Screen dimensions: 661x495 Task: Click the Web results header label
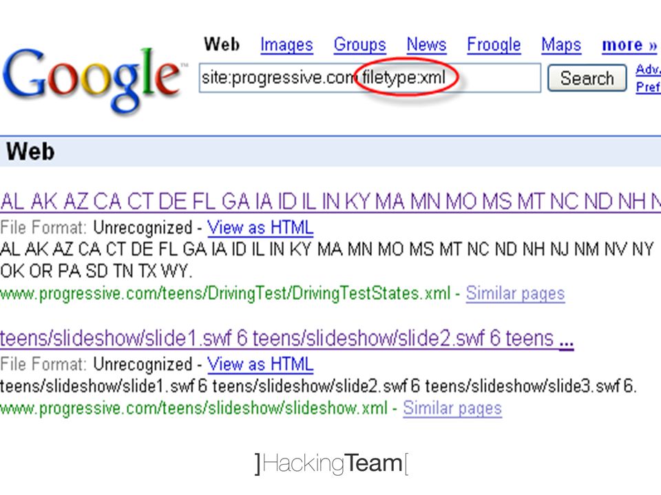pos(30,151)
